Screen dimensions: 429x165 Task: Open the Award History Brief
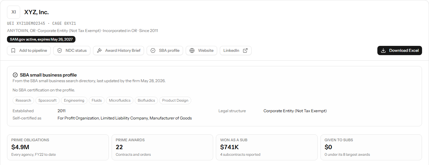tap(119, 50)
